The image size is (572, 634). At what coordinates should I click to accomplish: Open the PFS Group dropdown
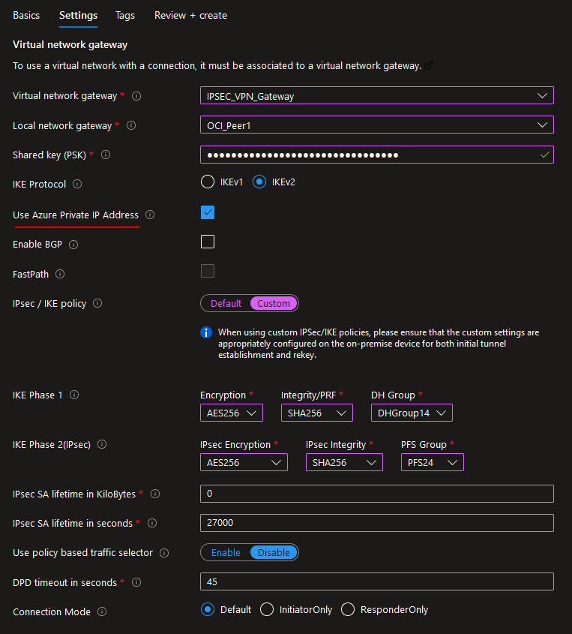coord(432,463)
